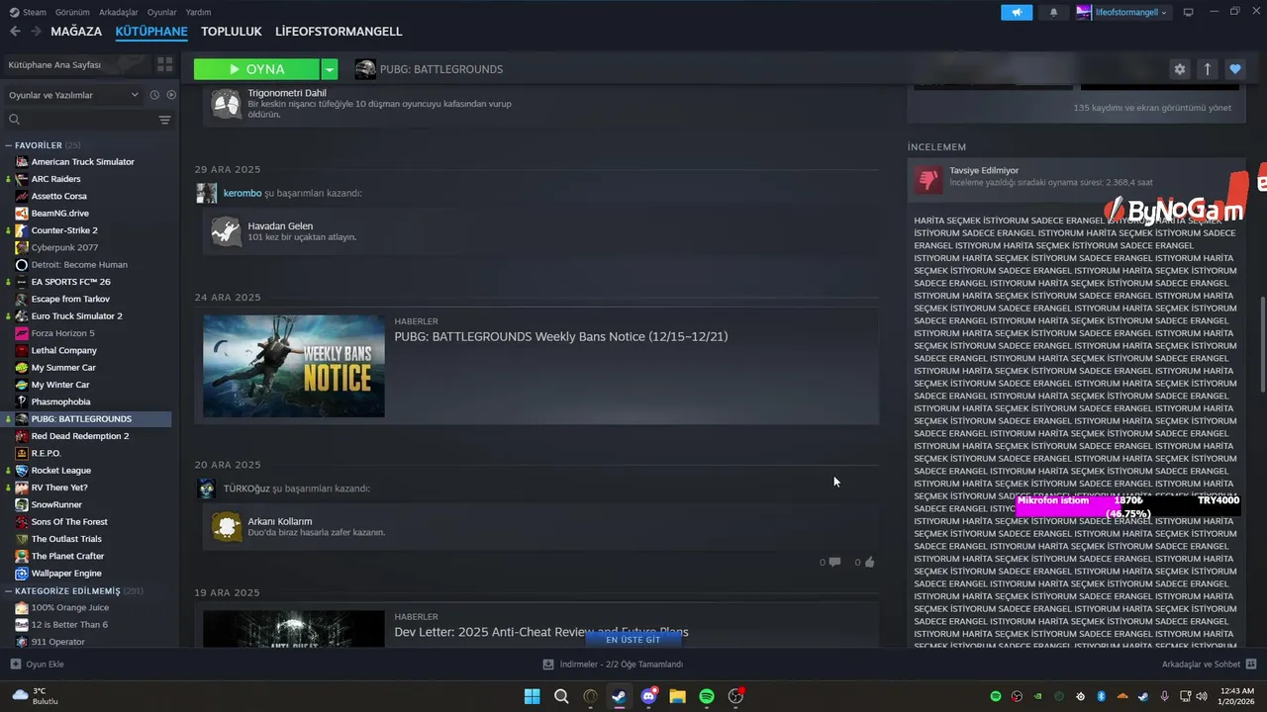
Task: Expand the play options dropdown arrow
Action: click(330, 69)
